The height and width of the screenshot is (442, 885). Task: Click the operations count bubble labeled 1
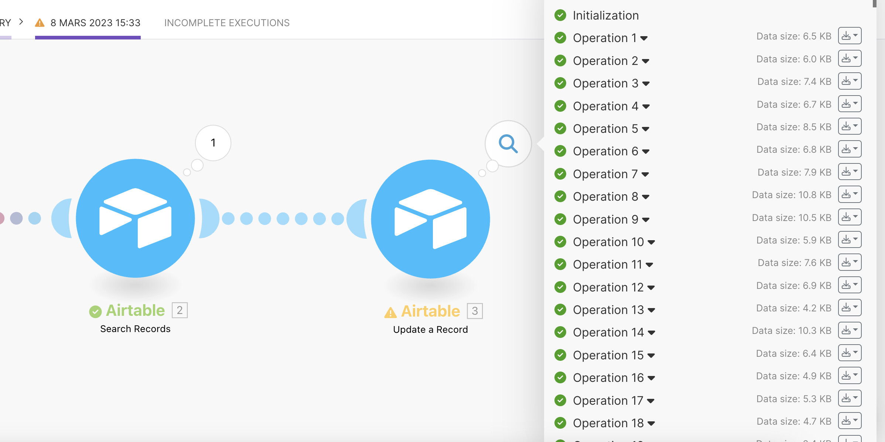[x=213, y=143]
